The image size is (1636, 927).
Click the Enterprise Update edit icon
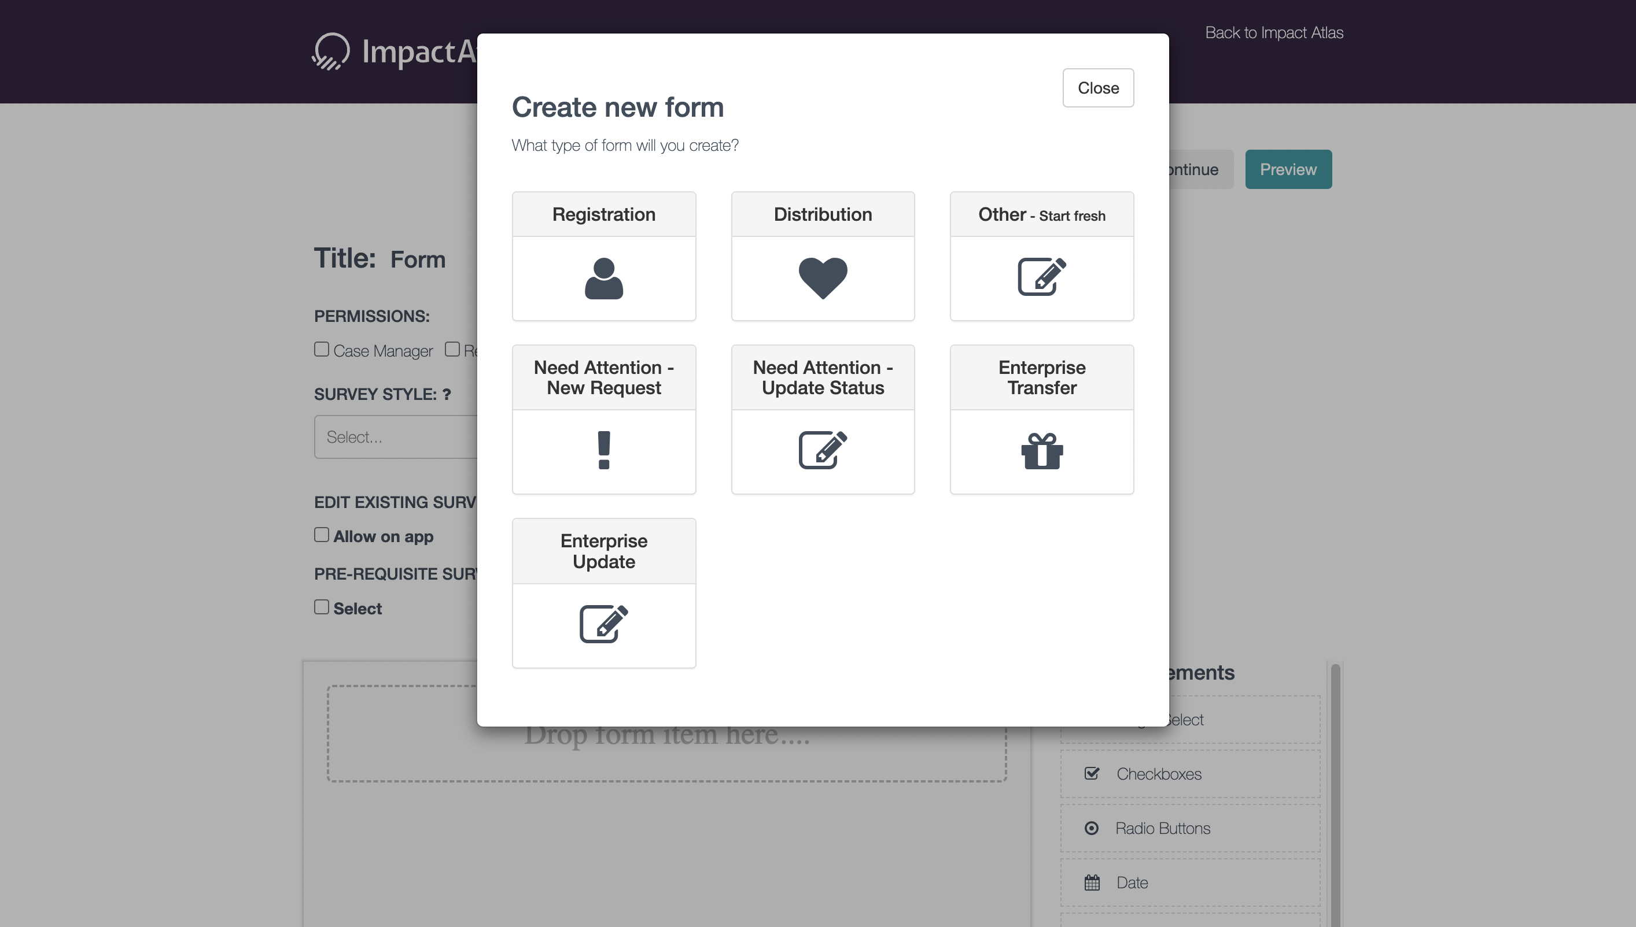(603, 624)
